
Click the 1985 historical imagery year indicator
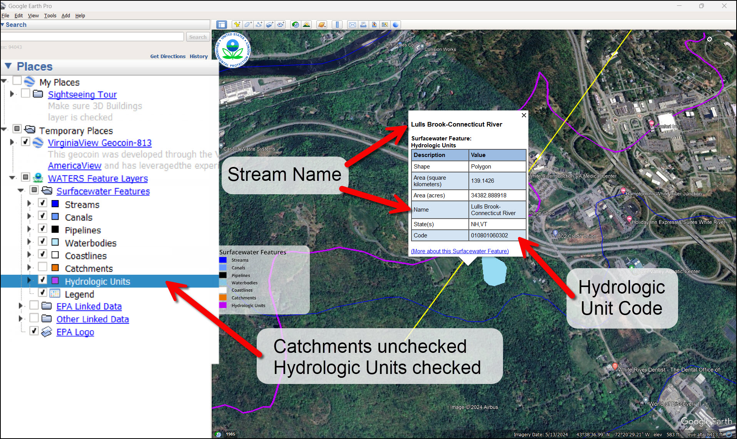tap(231, 434)
